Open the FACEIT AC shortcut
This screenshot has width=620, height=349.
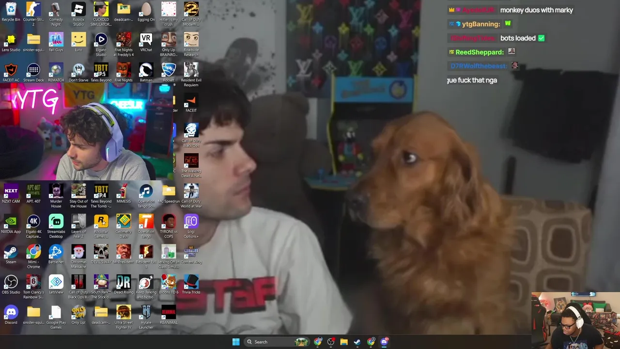point(11,73)
